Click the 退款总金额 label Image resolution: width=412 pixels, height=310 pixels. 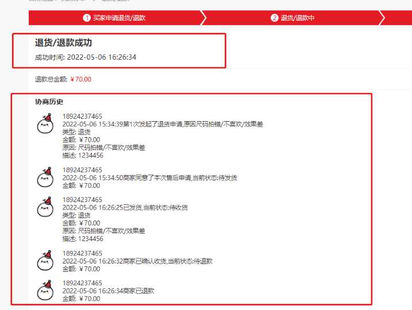coord(51,80)
